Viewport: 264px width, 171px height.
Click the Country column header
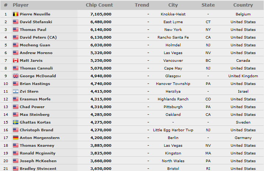pyautogui.click(x=243, y=5)
